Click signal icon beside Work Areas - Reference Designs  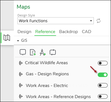(x=21, y=96)
